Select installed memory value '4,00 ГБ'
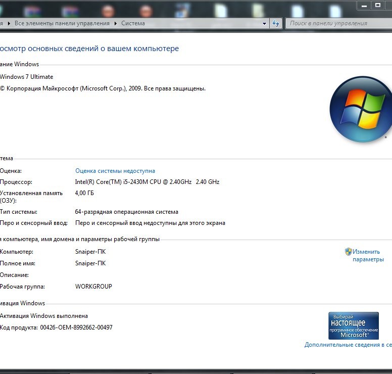The width and height of the screenshot is (392, 374). 84,193
